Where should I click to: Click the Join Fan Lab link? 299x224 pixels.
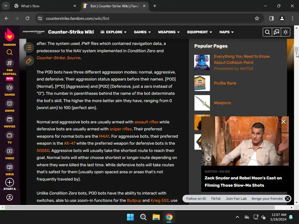pos(236,198)
